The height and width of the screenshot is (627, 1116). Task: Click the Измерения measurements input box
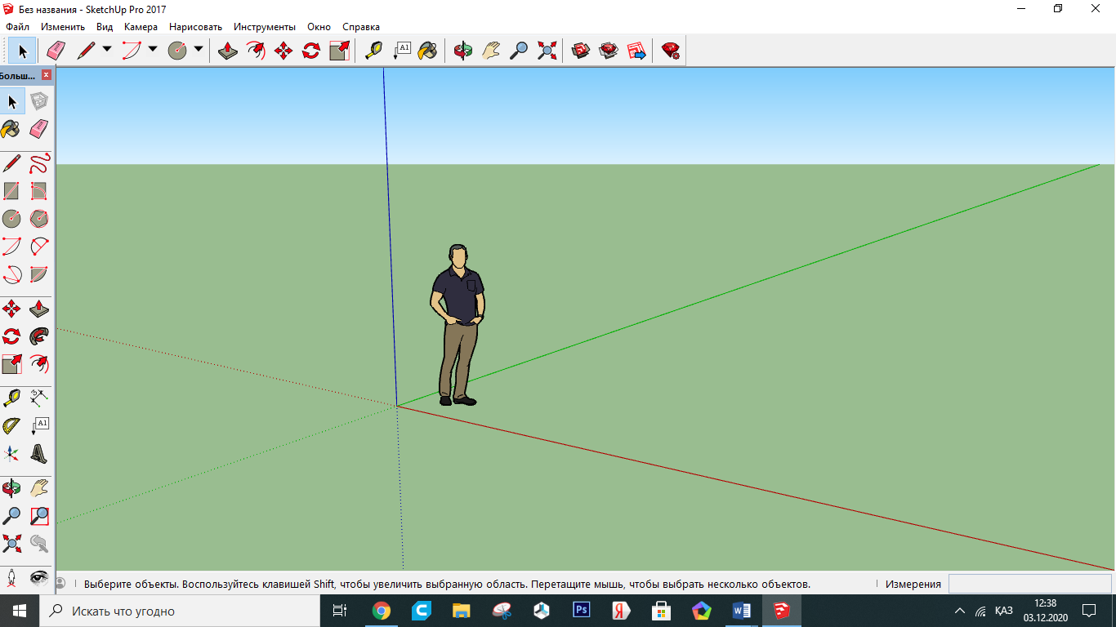1029,584
